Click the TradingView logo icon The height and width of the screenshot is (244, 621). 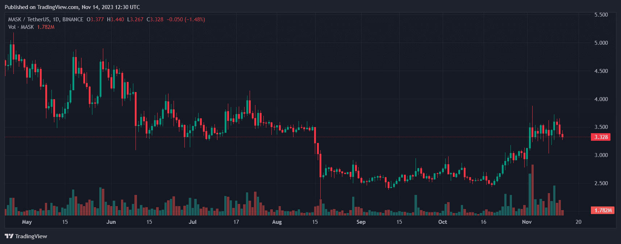(x=9, y=236)
